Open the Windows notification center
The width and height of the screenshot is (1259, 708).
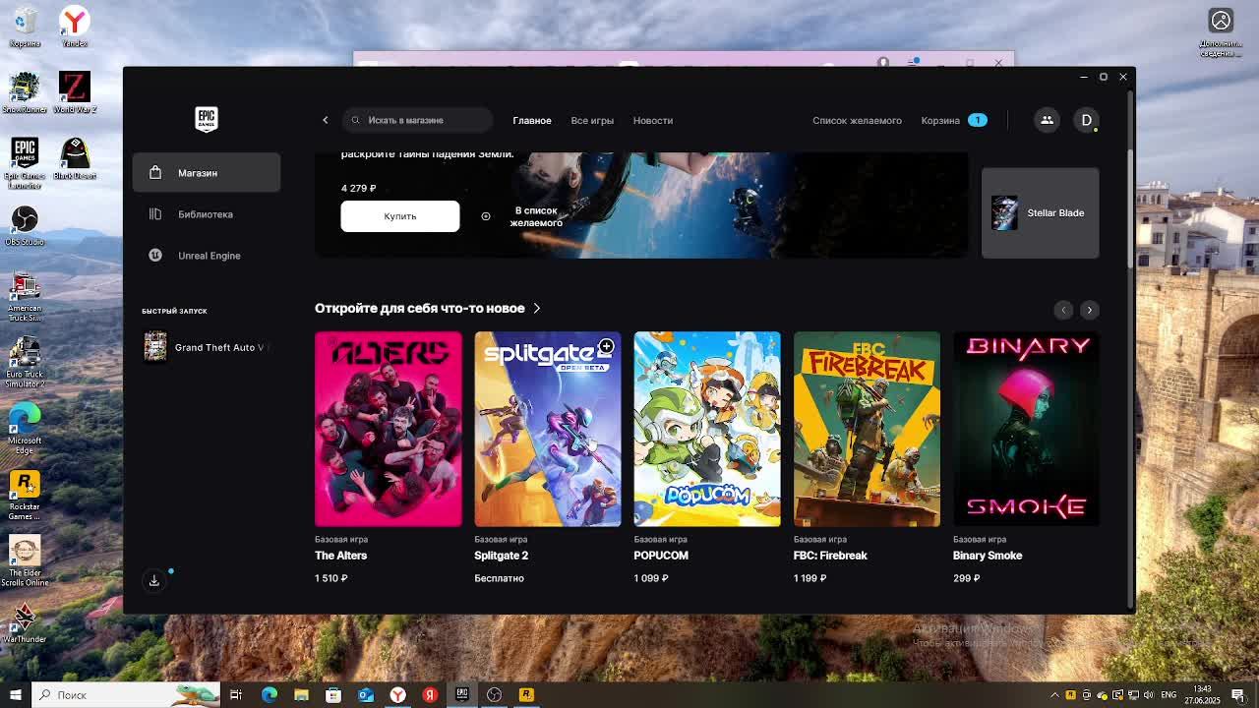(1238, 695)
